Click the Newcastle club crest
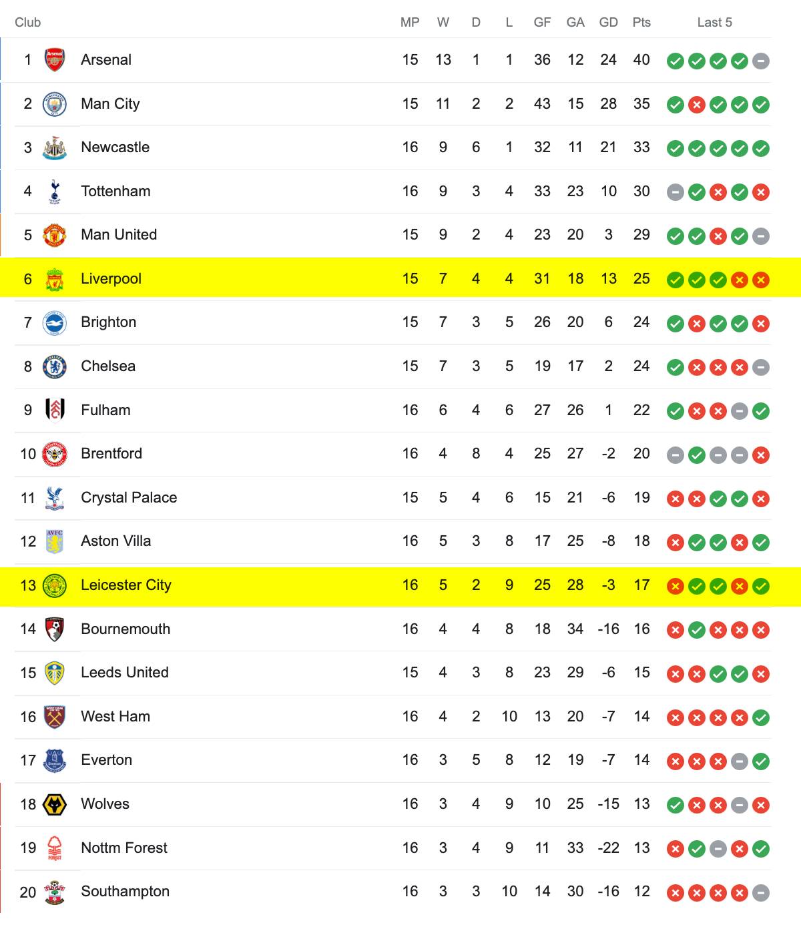The height and width of the screenshot is (937, 801). pos(55,147)
